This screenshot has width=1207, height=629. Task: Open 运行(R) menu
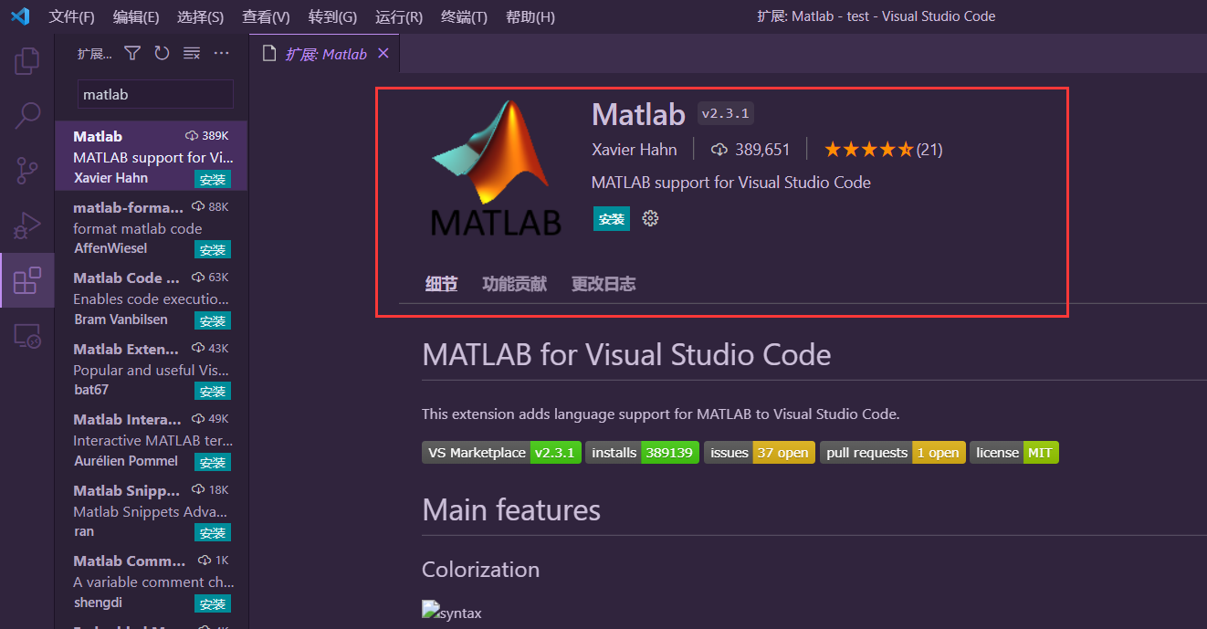point(399,16)
